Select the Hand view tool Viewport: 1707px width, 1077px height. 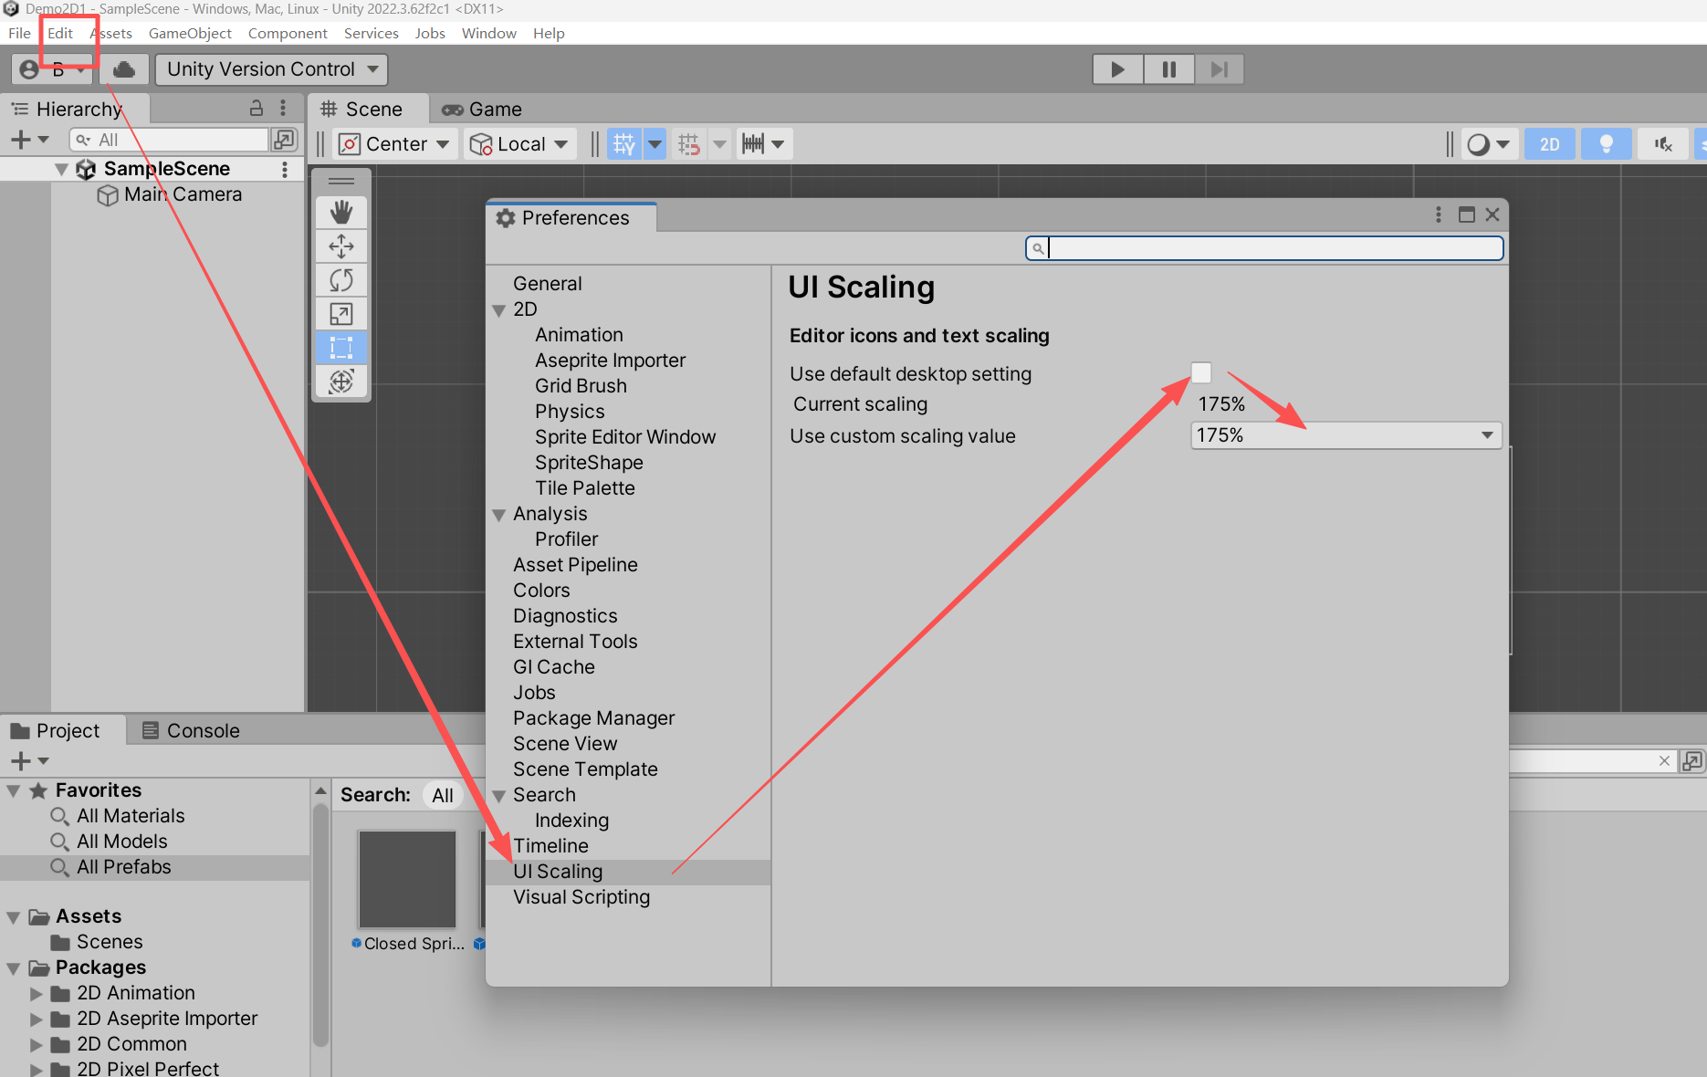341,212
